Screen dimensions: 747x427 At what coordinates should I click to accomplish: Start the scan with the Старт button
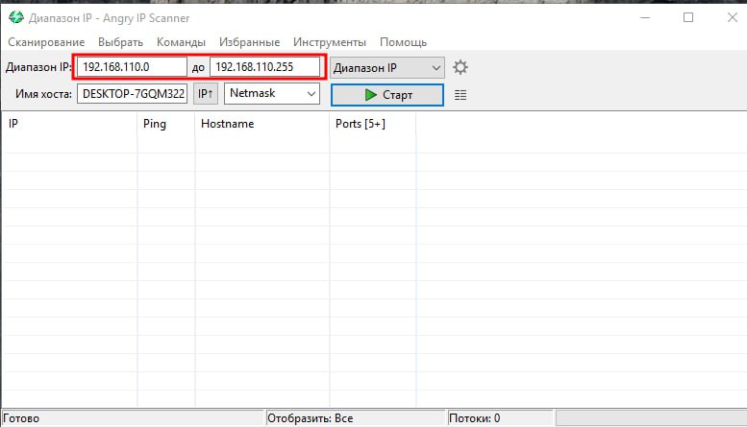[x=386, y=95]
